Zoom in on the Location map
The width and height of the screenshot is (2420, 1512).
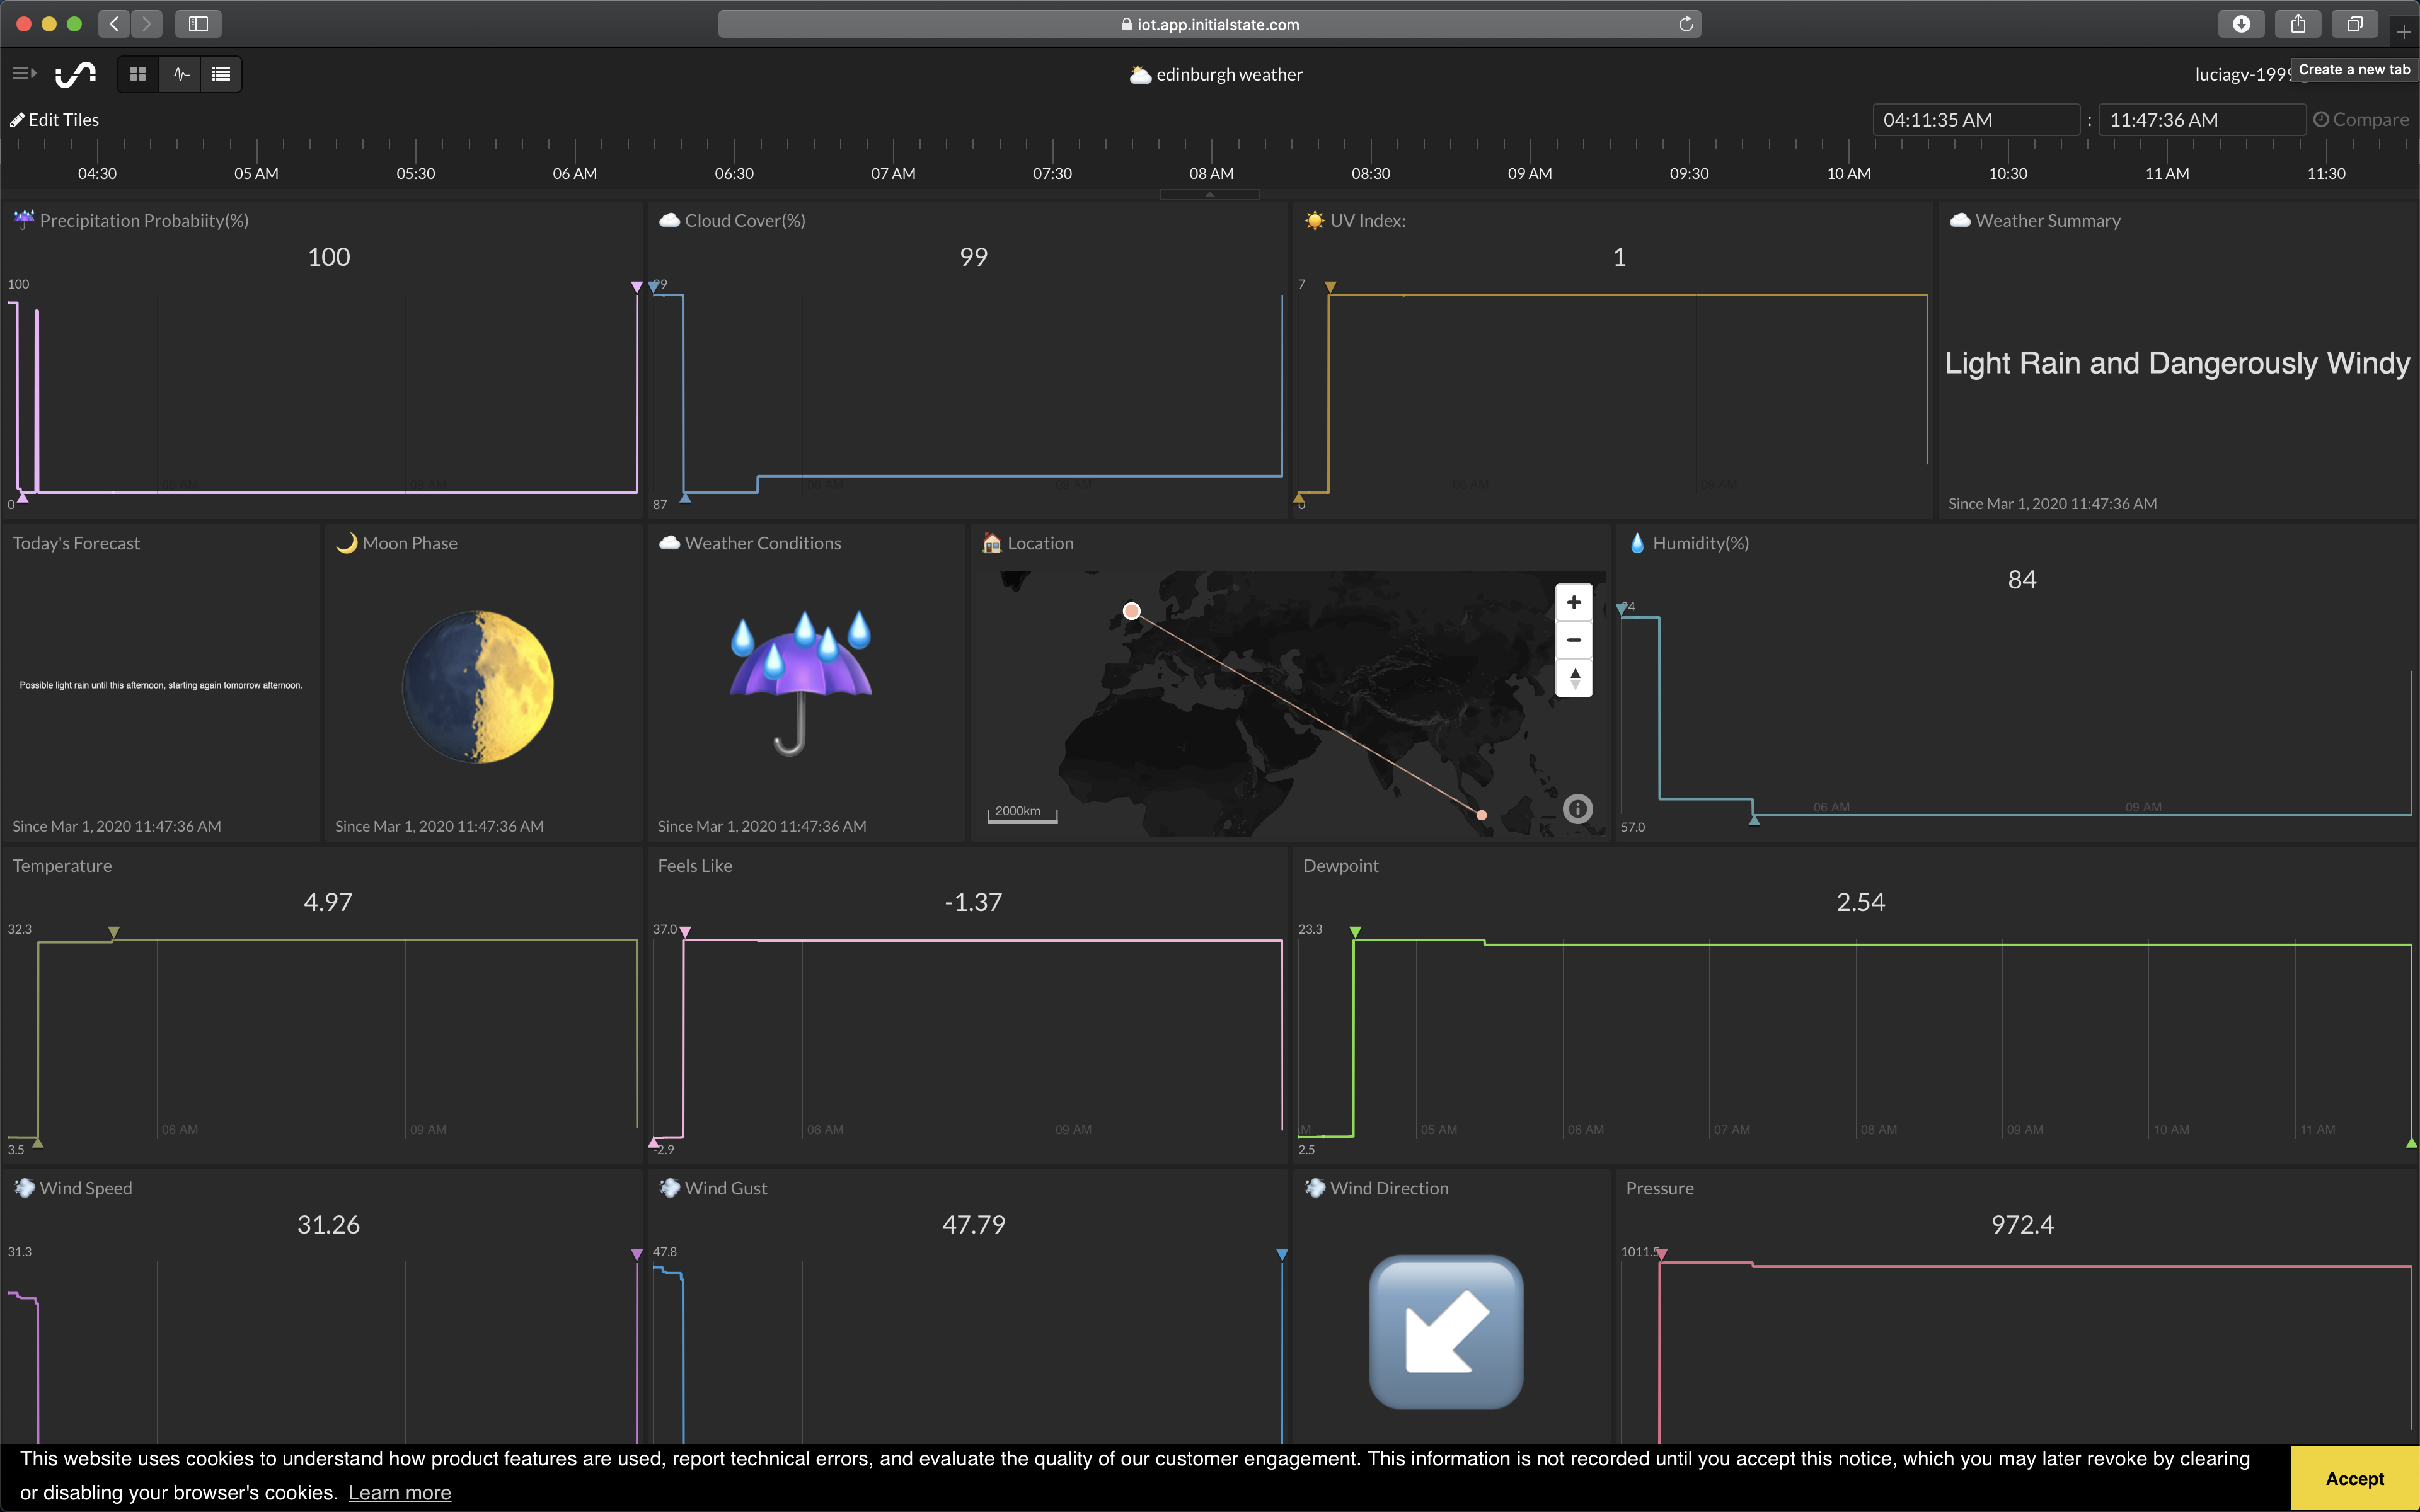pos(1573,602)
